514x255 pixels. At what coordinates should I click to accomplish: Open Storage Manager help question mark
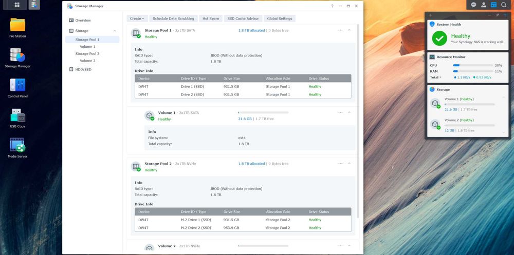coord(332,6)
